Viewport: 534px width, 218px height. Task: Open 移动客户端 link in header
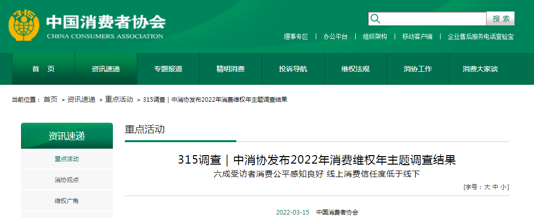pyautogui.click(x=417, y=37)
